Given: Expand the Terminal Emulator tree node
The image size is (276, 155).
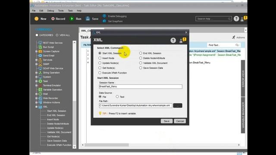Looking at the screenshot, I should point(36,85).
